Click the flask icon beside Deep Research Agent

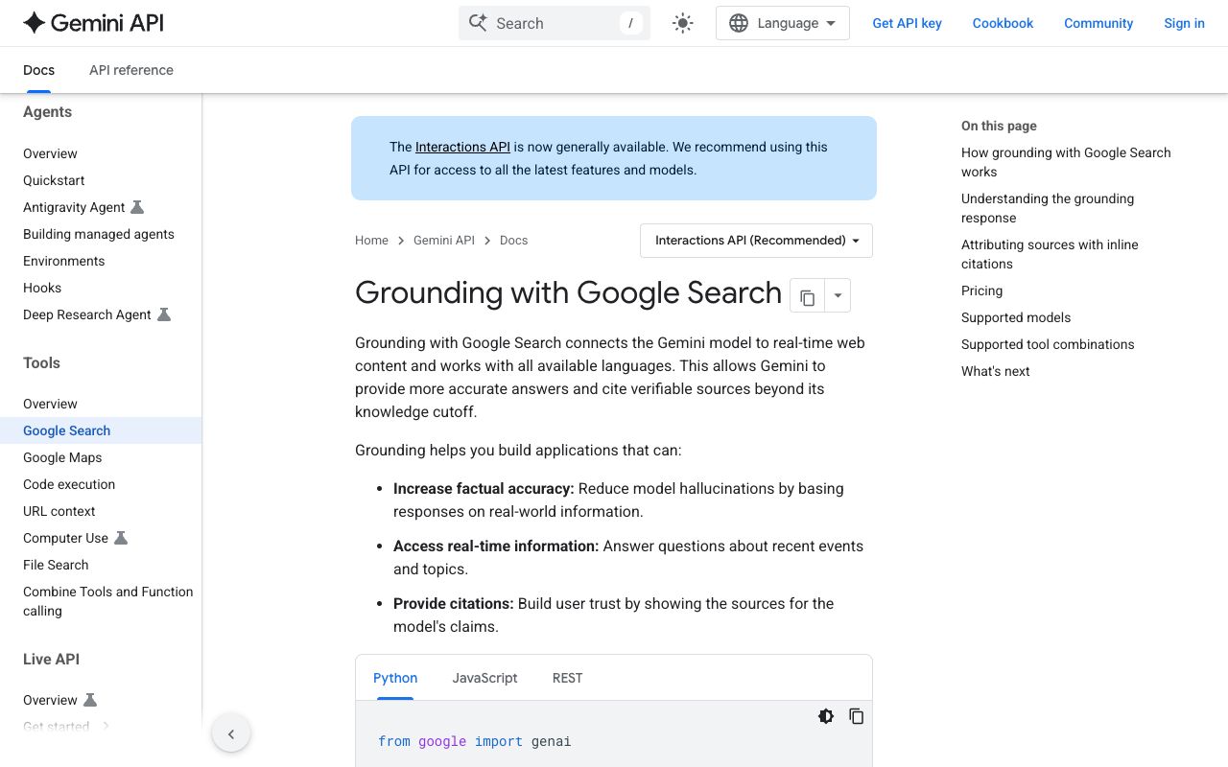[x=164, y=314]
